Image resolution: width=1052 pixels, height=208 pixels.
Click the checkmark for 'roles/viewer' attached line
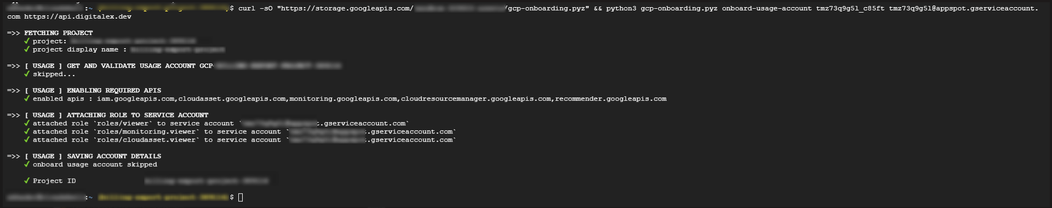point(26,123)
